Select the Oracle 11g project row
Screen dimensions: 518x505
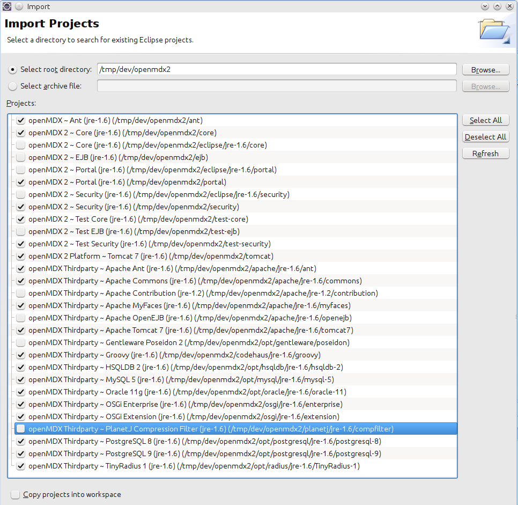tap(187, 392)
